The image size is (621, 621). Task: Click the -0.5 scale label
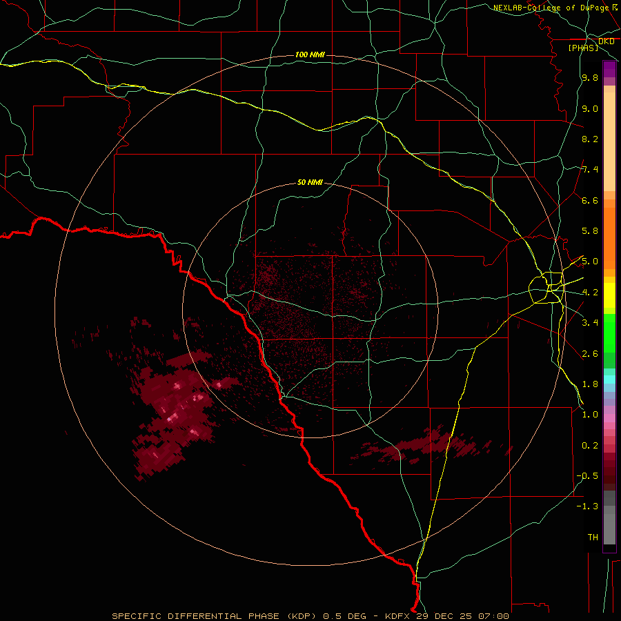[587, 476]
